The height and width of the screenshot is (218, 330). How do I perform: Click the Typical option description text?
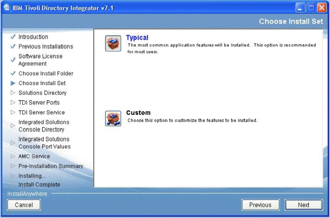click(221, 48)
